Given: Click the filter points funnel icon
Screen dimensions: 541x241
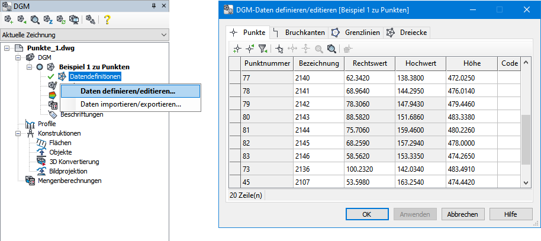Looking at the screenshot, I should tap(262, 49).
